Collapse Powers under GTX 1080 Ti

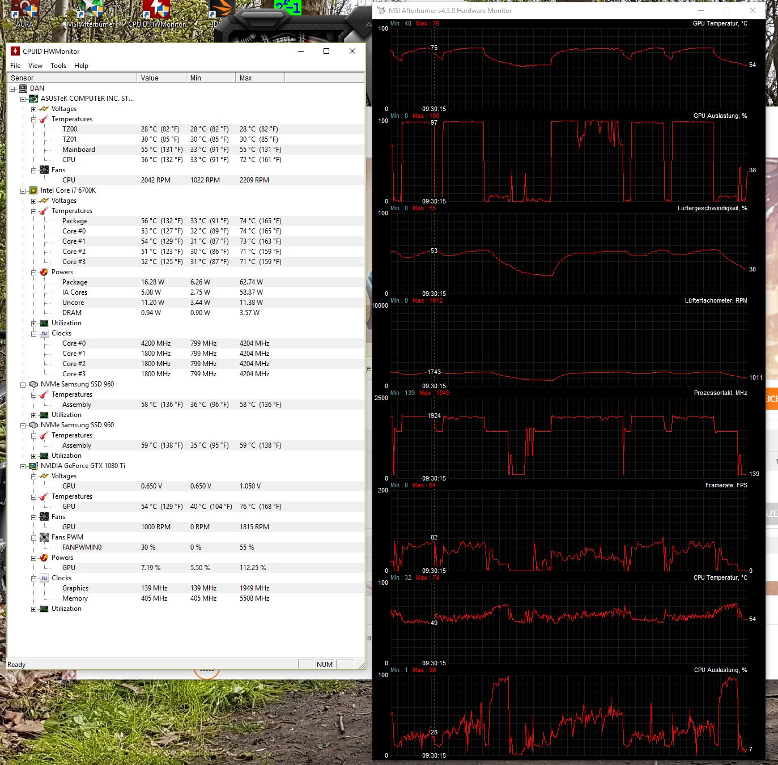pyautogui.click(x=34, y=558)
